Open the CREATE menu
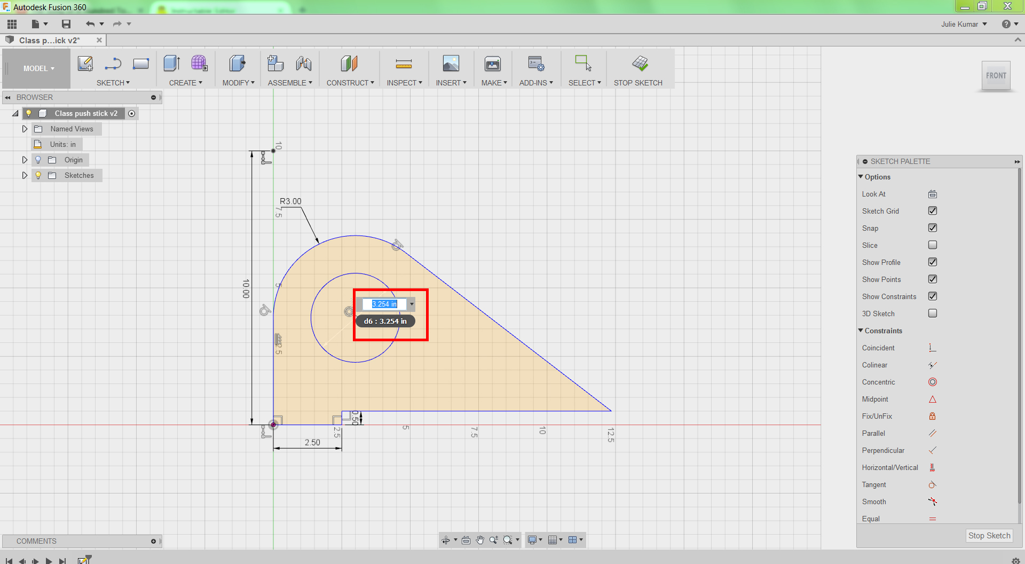The image size is (1025, 564). tap(186, 83)
